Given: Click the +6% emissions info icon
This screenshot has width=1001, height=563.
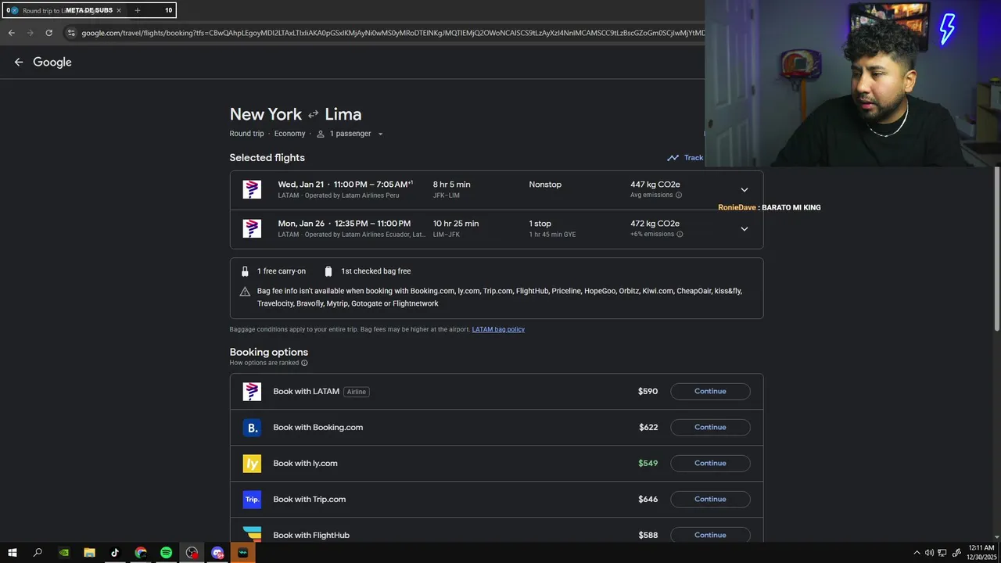Looking at the screenshot, I should 680,235.
